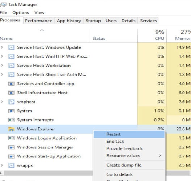Viewport: 191px width, 181px height.
Task: Expand the Service Host: Xbox Live Auth group
Action: (2, 75)
